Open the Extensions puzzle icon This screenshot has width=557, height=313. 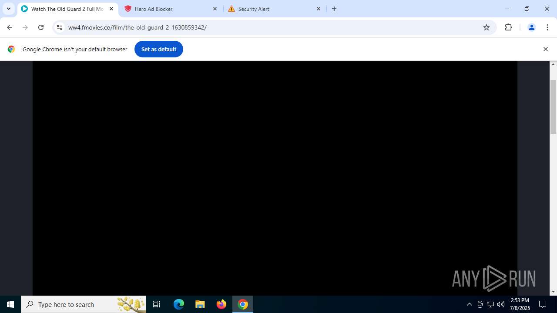coord(508,27)
